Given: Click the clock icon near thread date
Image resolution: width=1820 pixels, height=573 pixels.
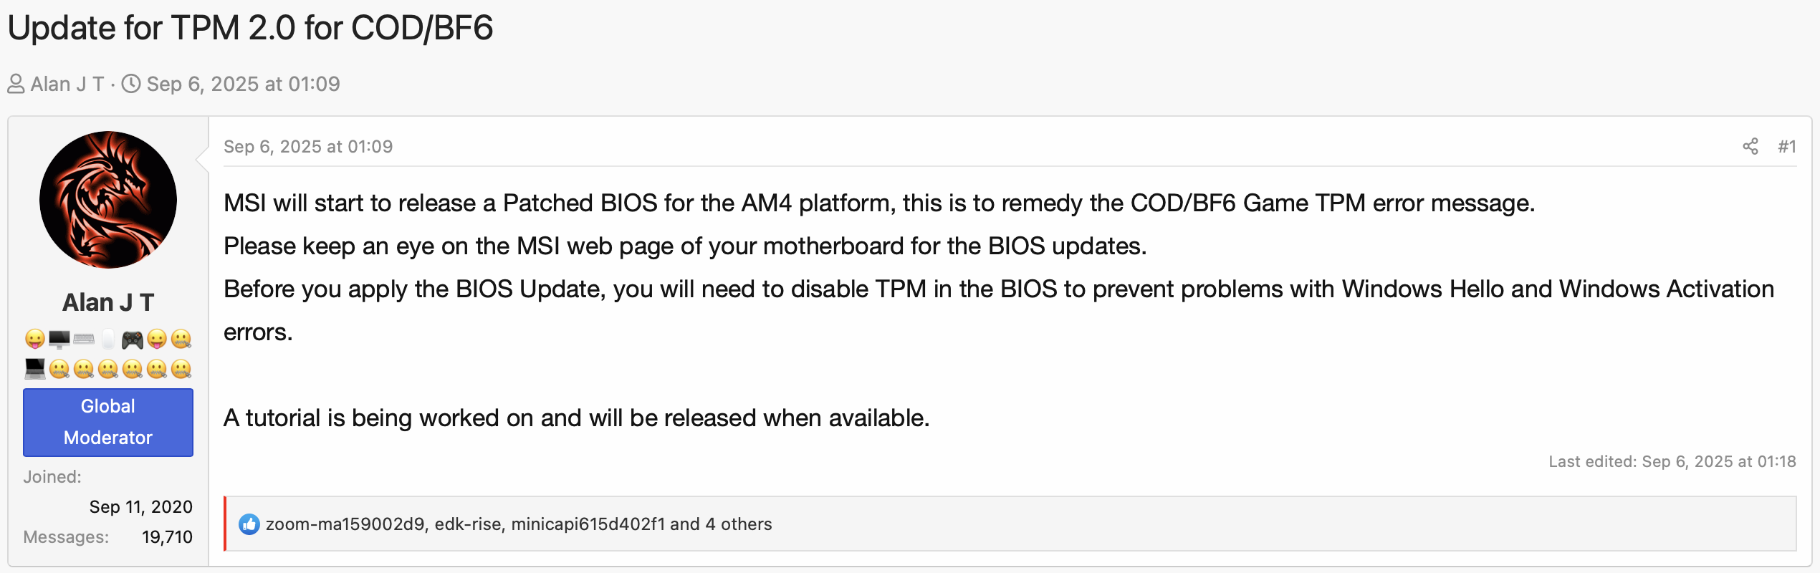Looking at the screenshot, I should tap(131, 84).
